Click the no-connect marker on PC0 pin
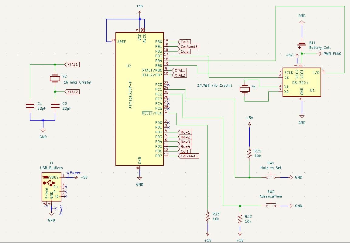Viewport: 350px width, 243px height. coord(168,85)
